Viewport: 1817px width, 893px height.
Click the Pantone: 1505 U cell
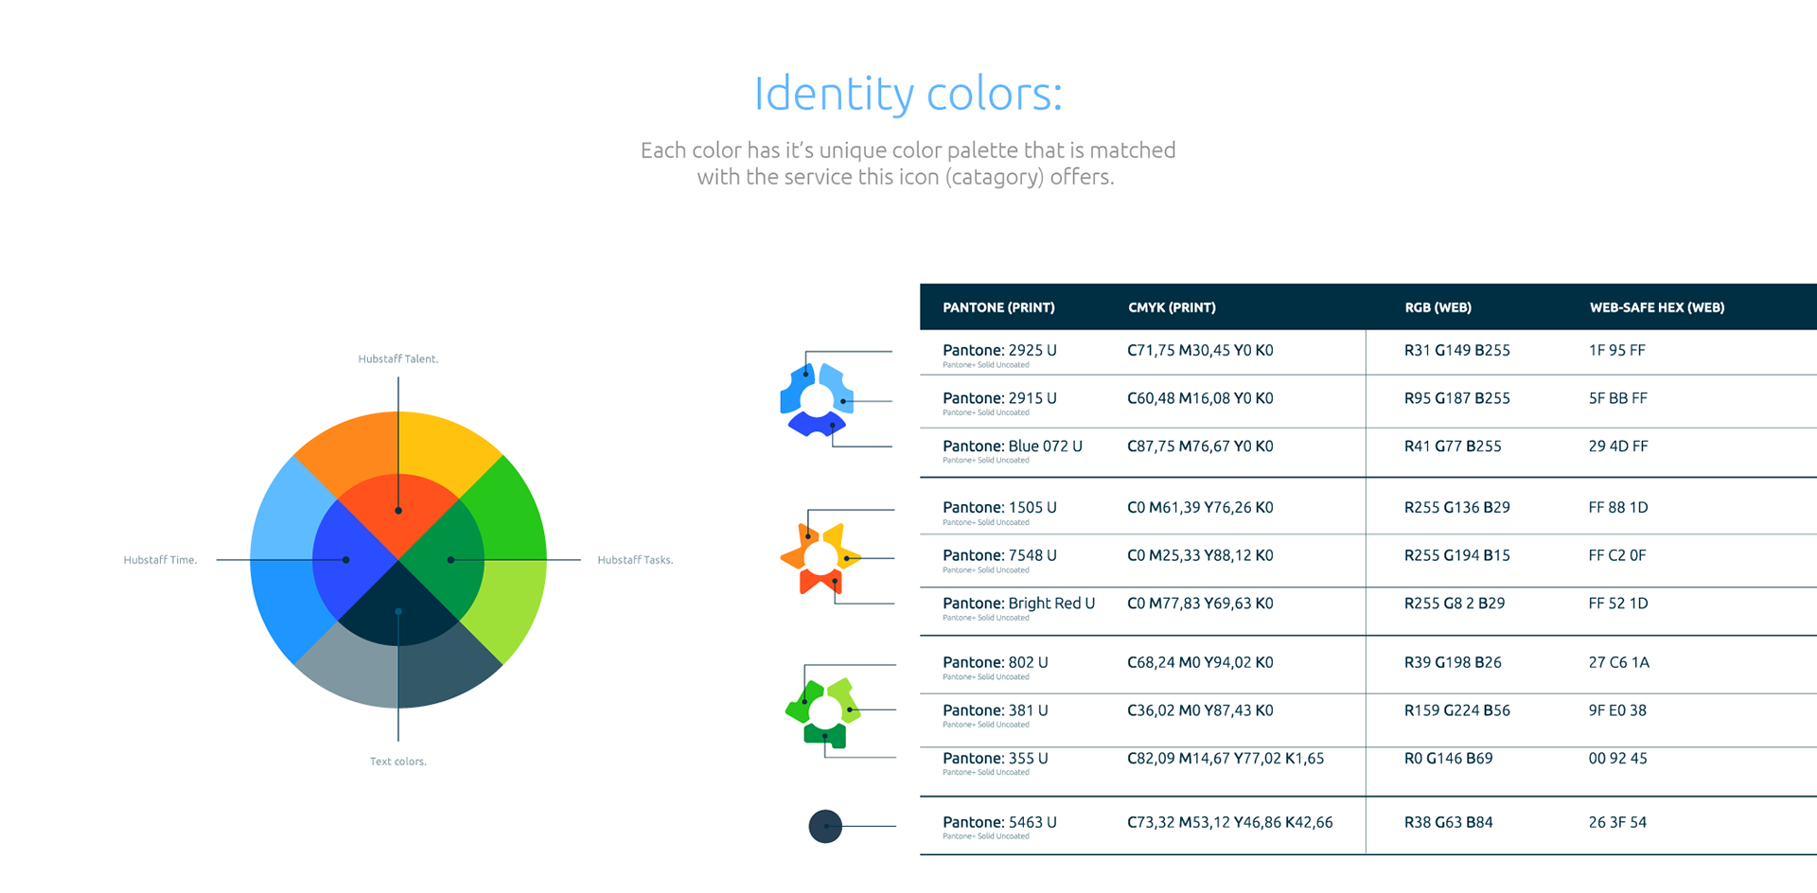999,507
